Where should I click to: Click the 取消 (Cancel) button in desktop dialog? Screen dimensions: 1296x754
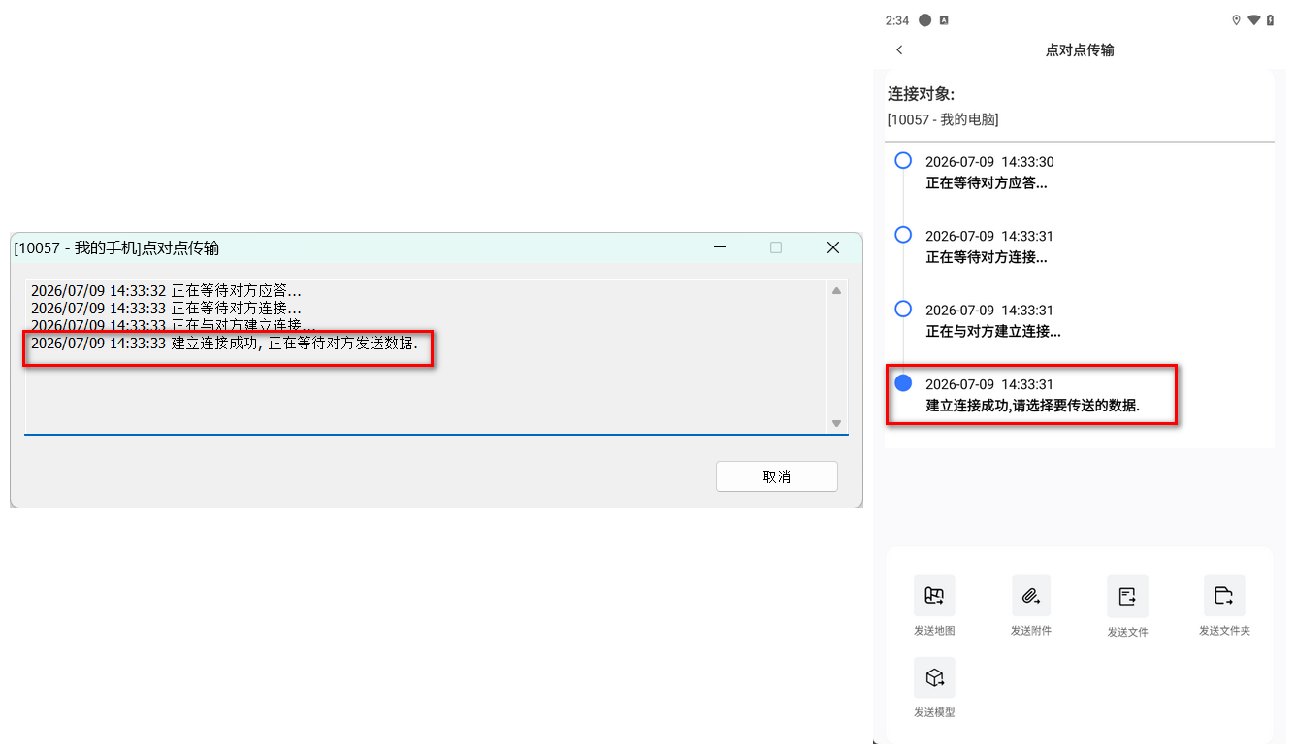777,476
